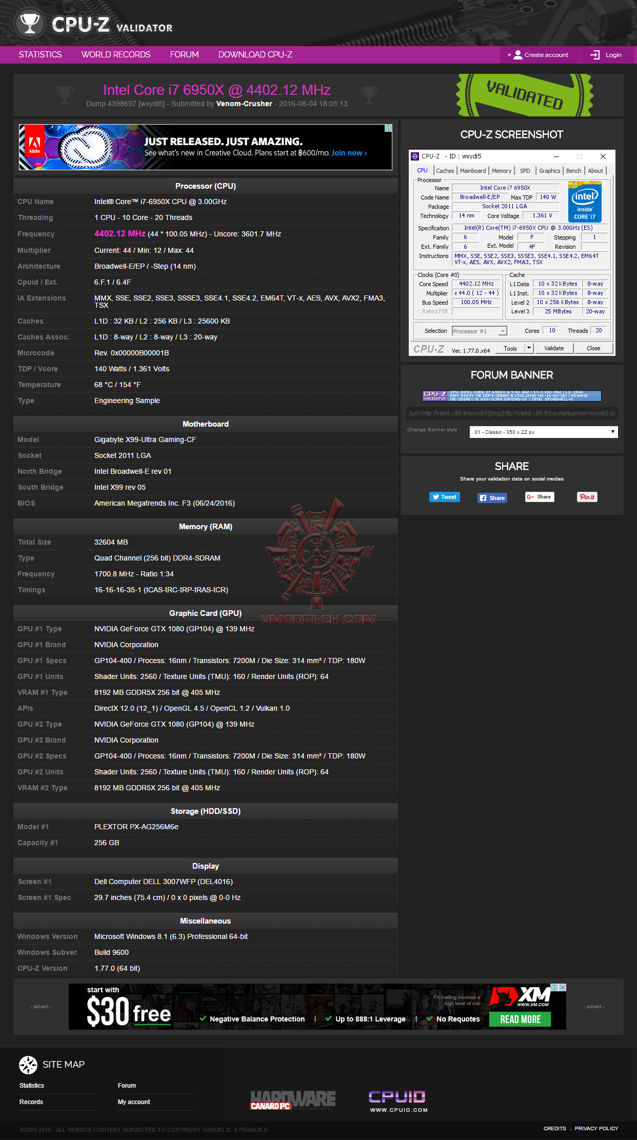Switch to the Mainboard tab in CPU-Z
Screen dimensions: 637x1140
(473, 171)
